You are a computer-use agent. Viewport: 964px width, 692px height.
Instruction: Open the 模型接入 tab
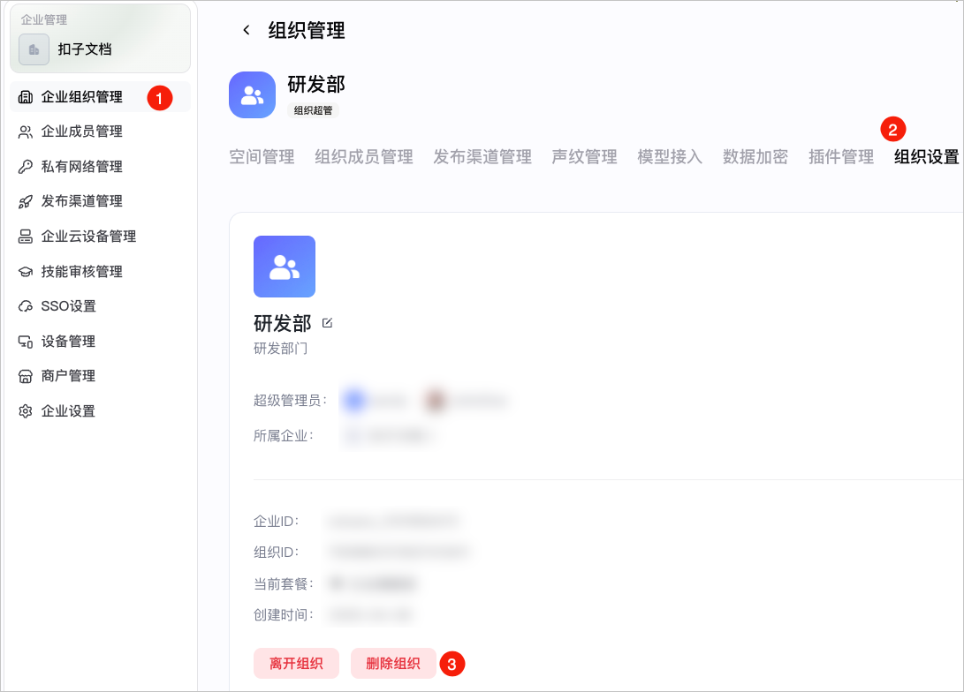coord(670,157)
